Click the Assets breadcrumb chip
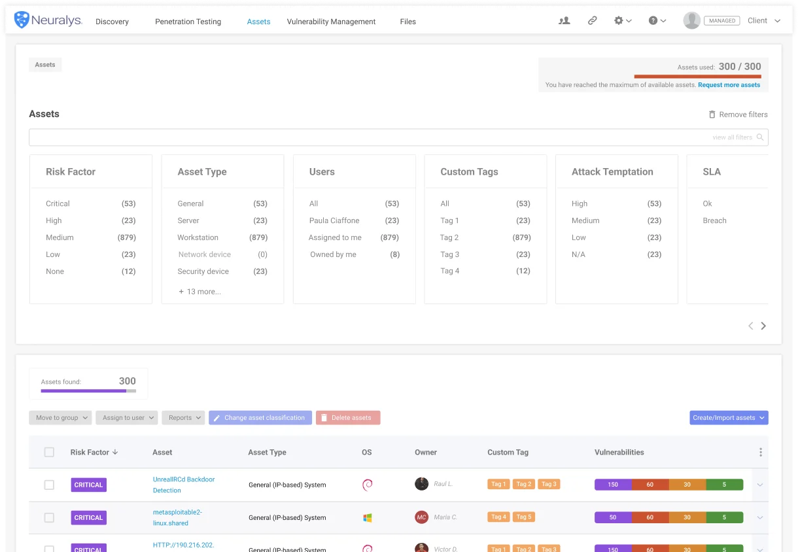798x552 pixels. tap(45, 65)
